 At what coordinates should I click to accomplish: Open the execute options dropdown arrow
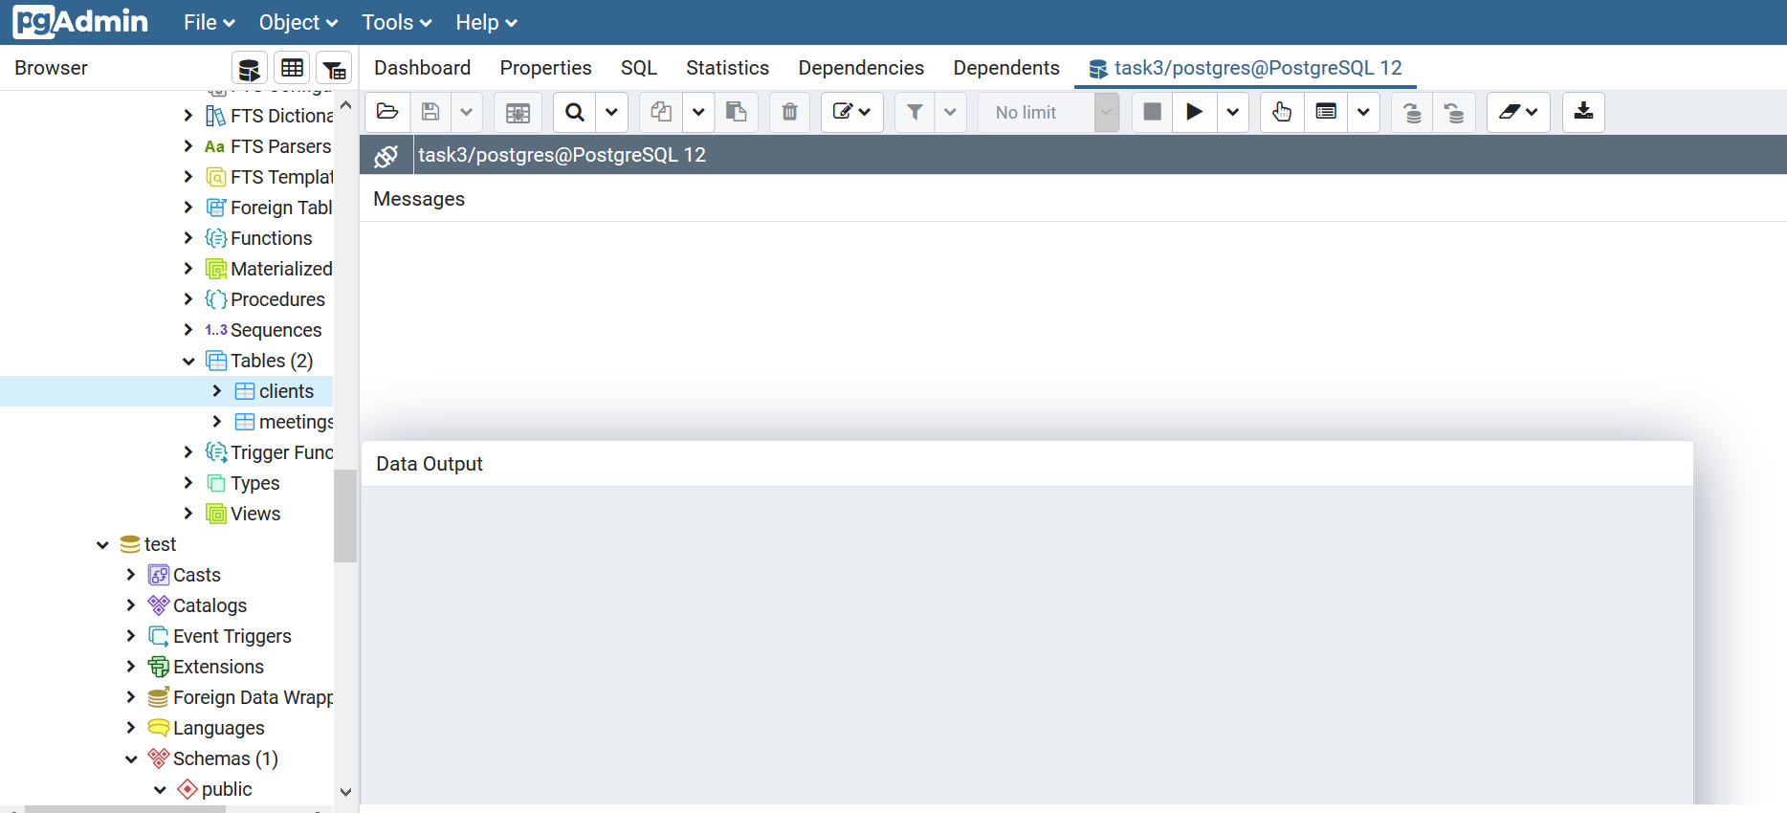coord(1233,112)
